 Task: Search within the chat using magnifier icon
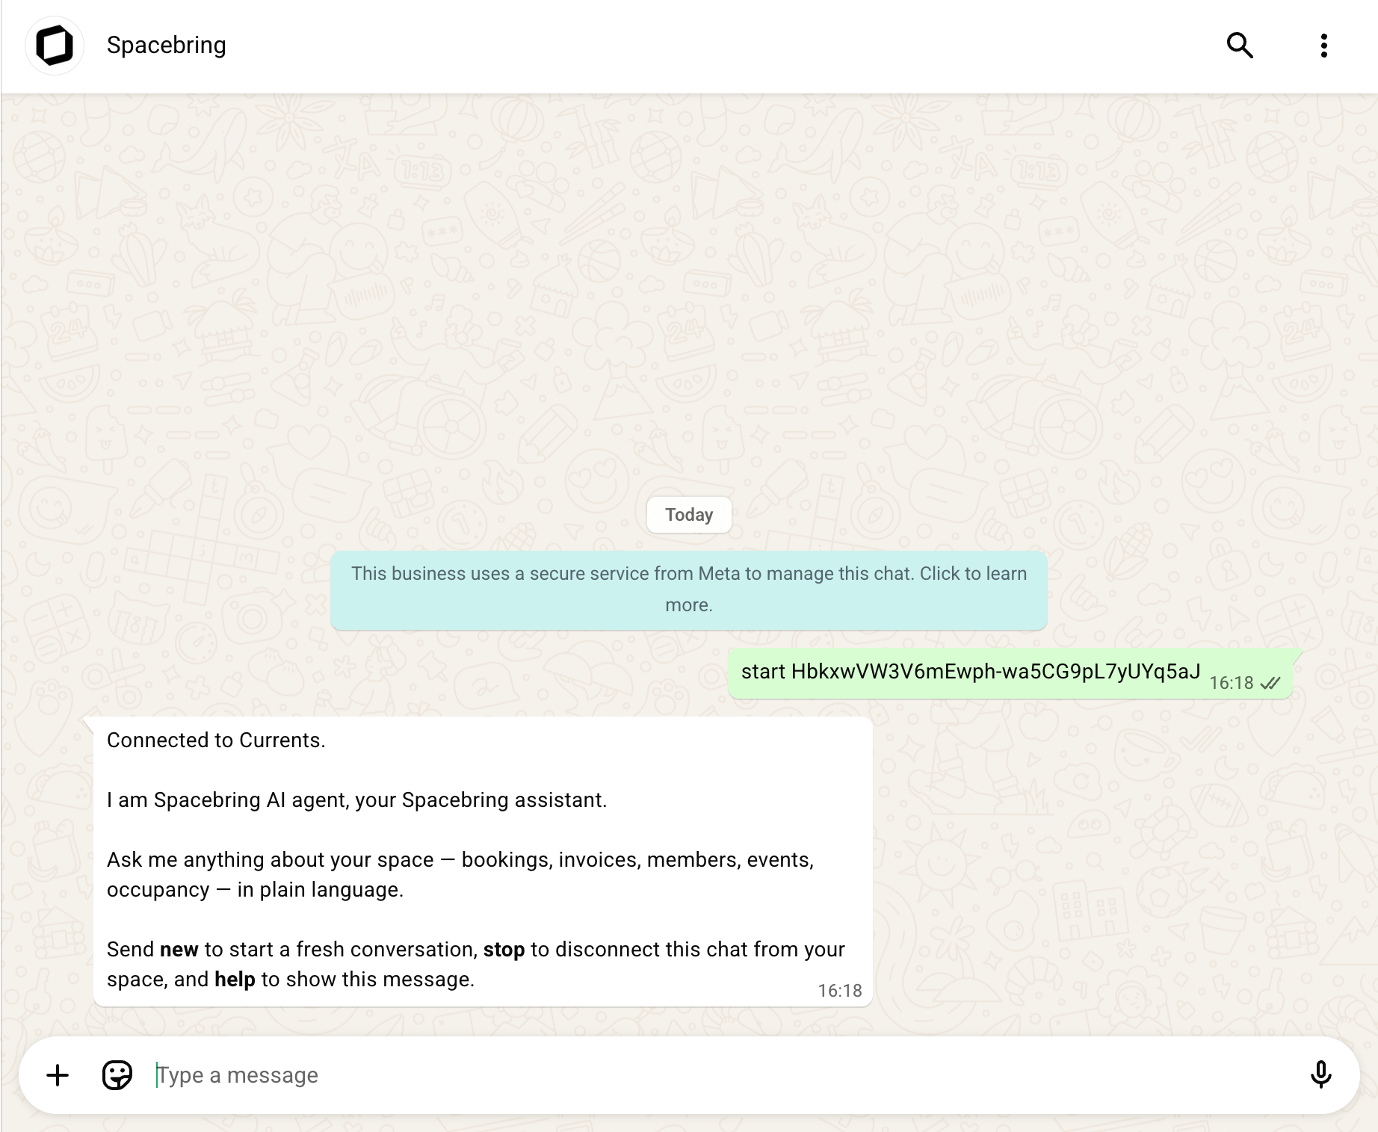(x=1240, y=46)
